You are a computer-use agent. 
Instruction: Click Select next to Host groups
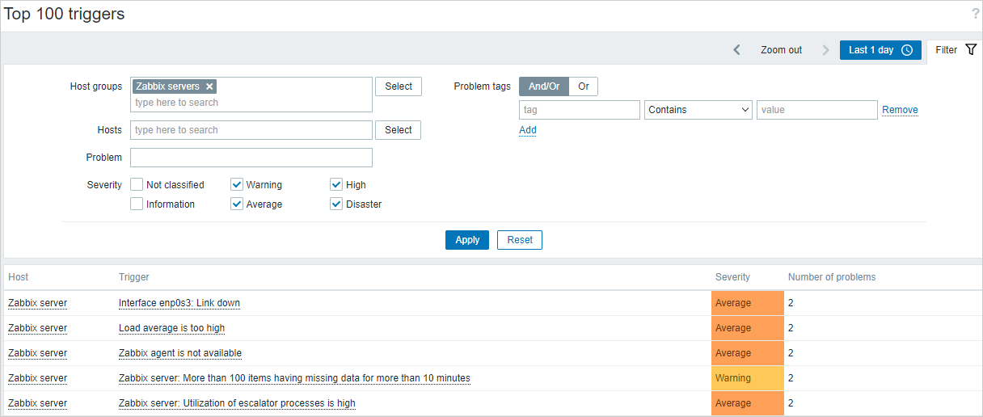coord(399,86)
